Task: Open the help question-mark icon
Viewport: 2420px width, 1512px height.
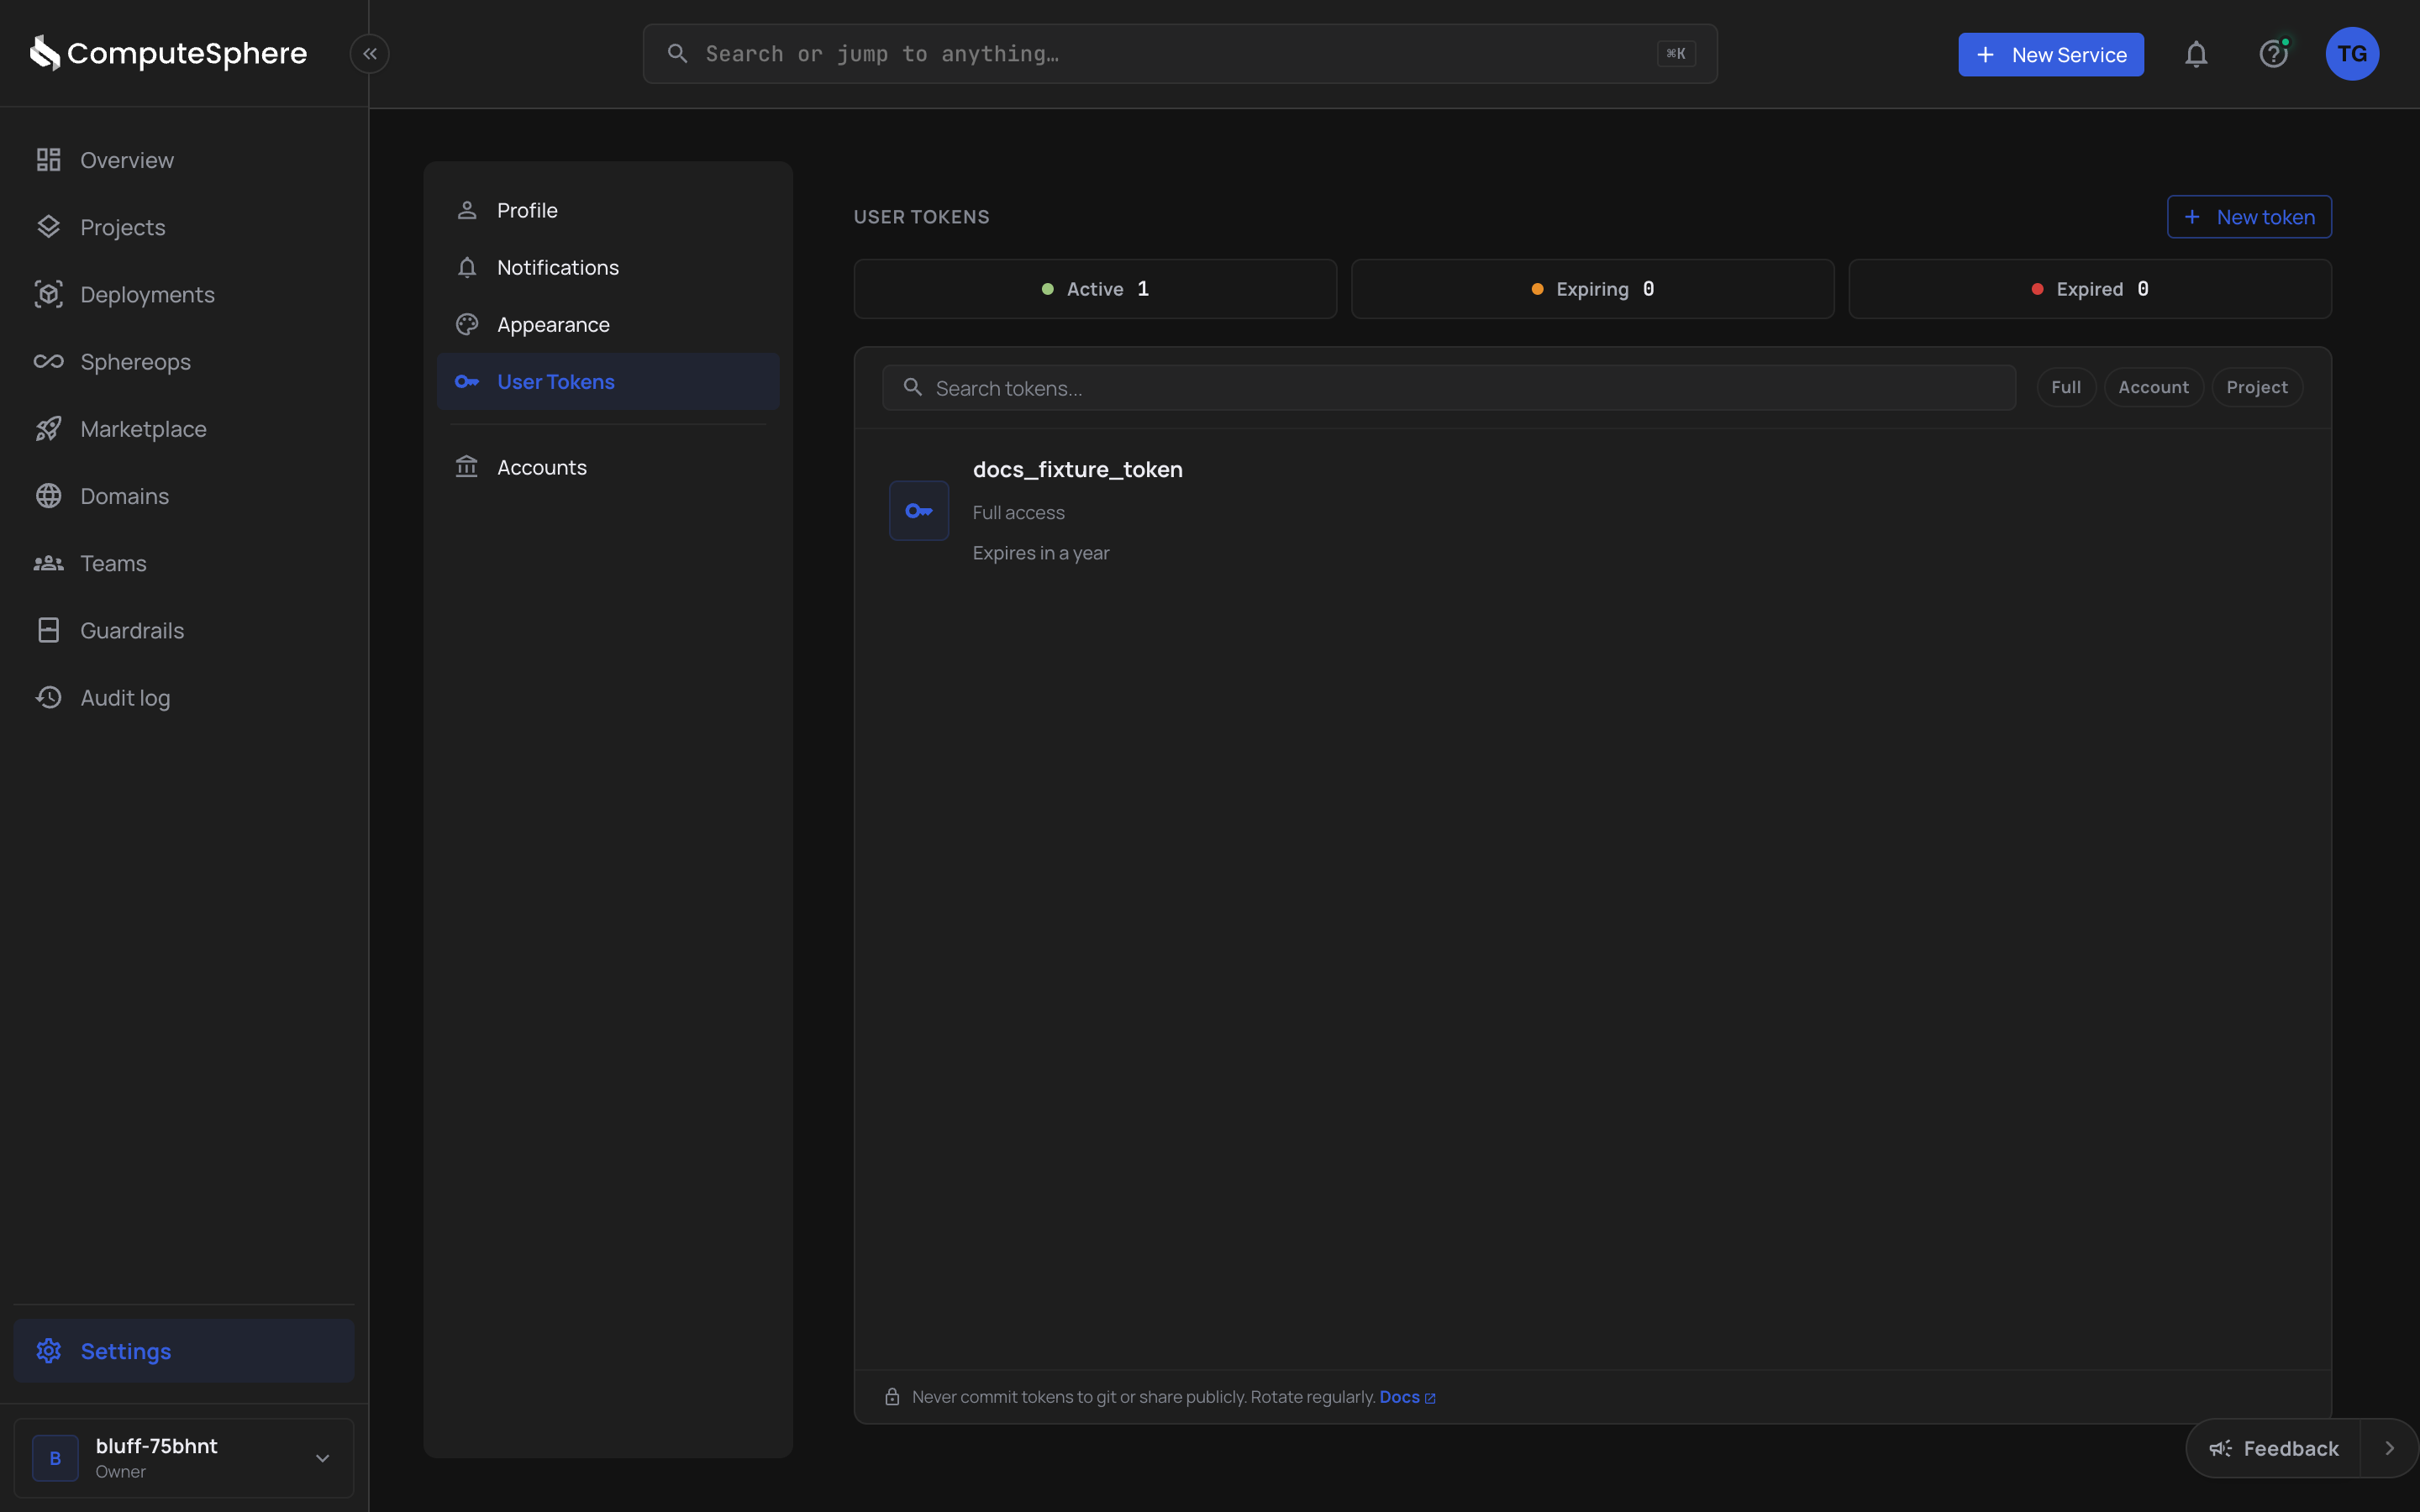Action: [x=2274, y=54]
